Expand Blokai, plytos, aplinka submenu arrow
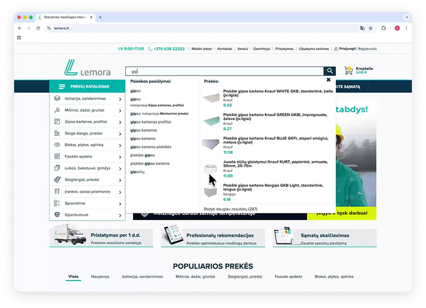426x308 pixels. click(x=120, y=146)
